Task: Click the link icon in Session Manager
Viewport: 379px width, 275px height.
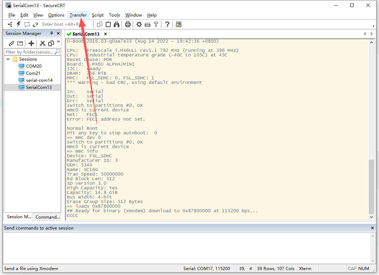Action: click(x=11, y=43)
